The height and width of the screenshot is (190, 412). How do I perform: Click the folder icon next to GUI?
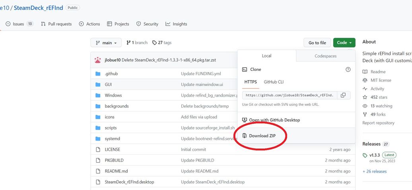click(98, 85)
